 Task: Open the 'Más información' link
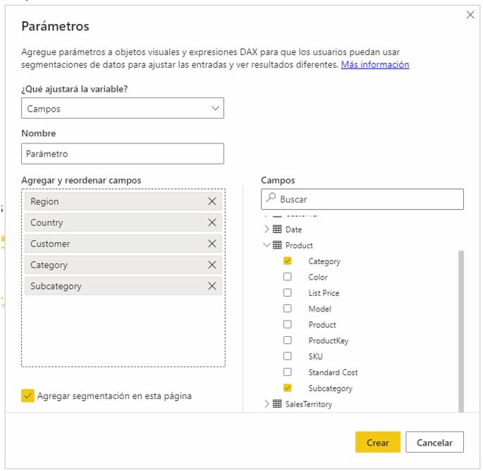pyautogui.click(x=374, y=64)
